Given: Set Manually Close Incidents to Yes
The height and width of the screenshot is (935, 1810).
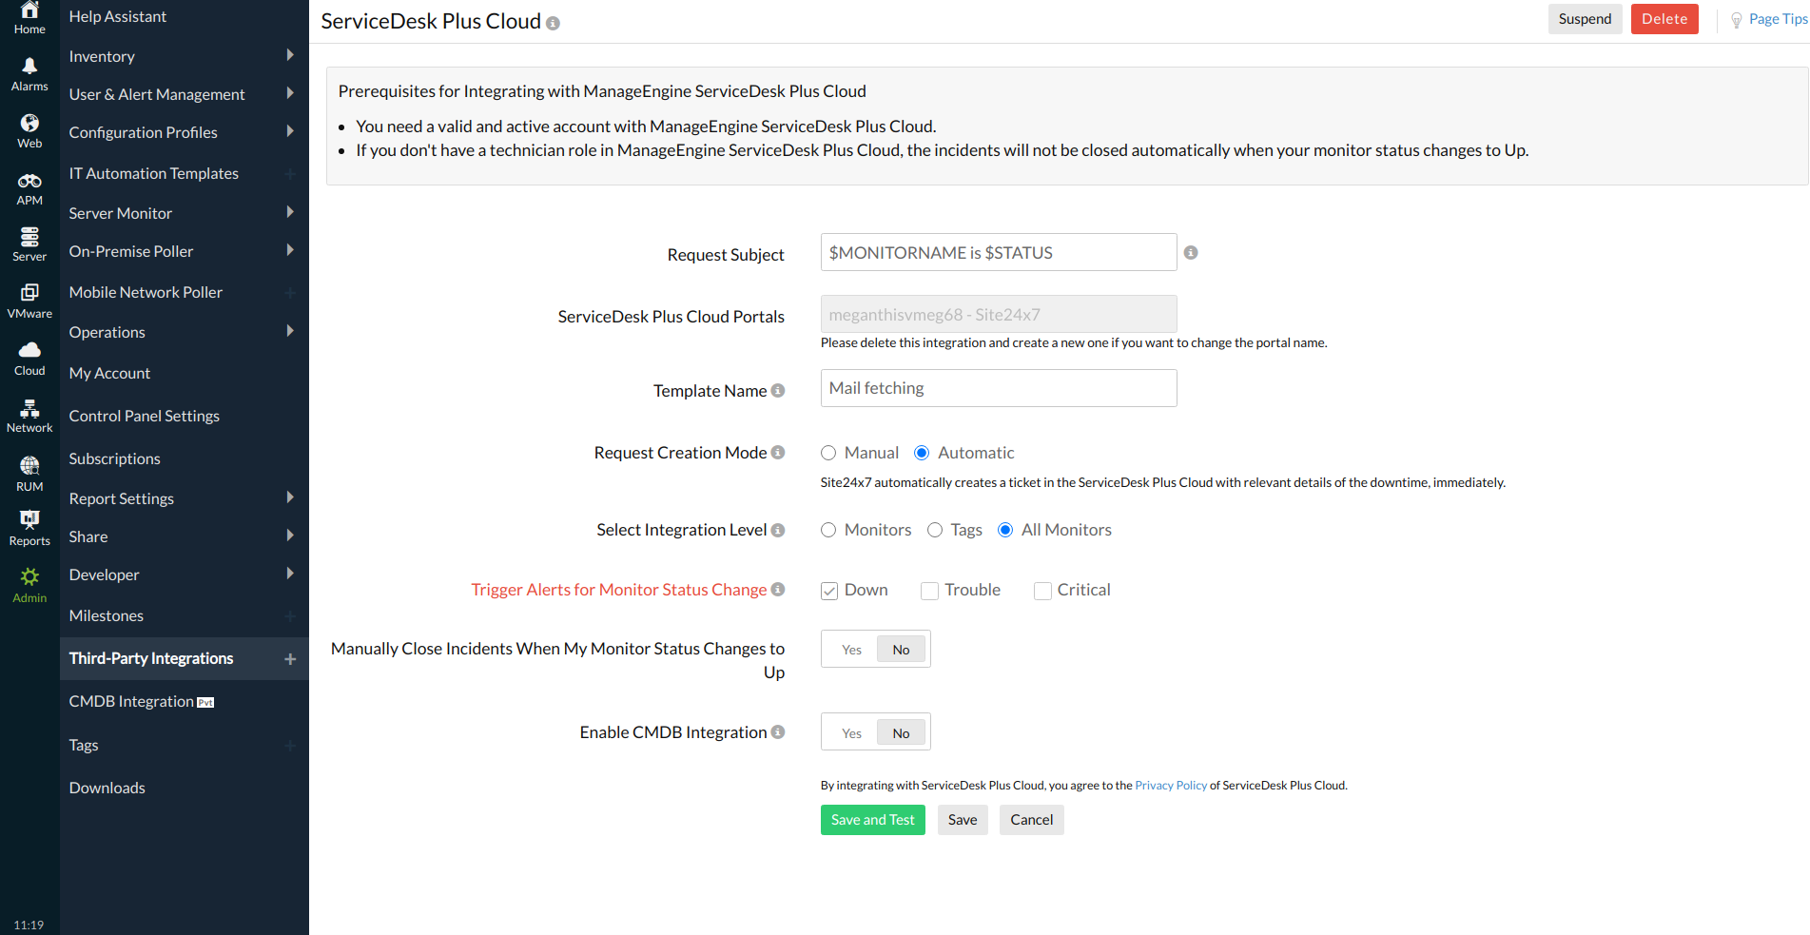Looking at the screenshot, I should [x=851, y=650].
